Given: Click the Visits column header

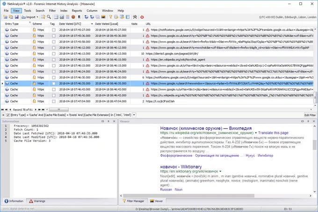Looking at the screenshot, I should point(134,24).
